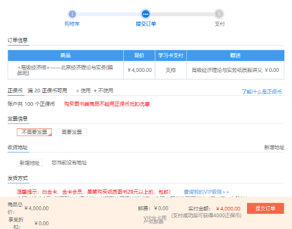Click the 收货地址 section heading
Viewport: 292px width, 229px height.
18,147
